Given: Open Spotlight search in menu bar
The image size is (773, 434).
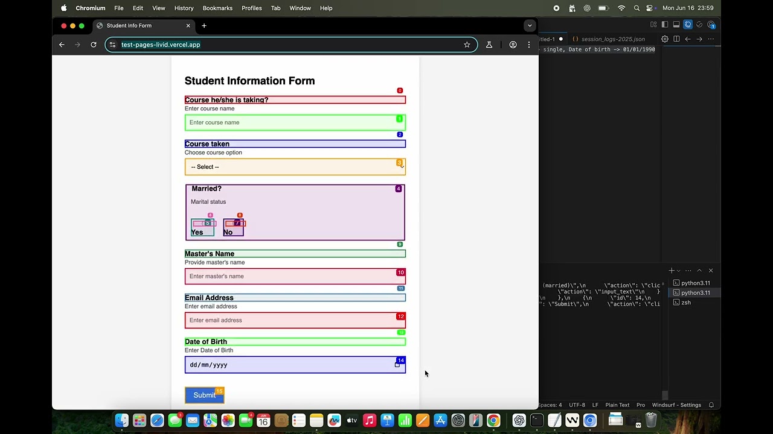Looking at the screenshot, I should click(637, 8).
